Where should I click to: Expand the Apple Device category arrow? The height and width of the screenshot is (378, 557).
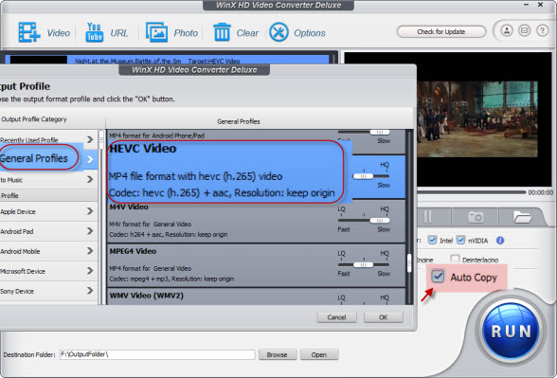[x=90, y=211]
